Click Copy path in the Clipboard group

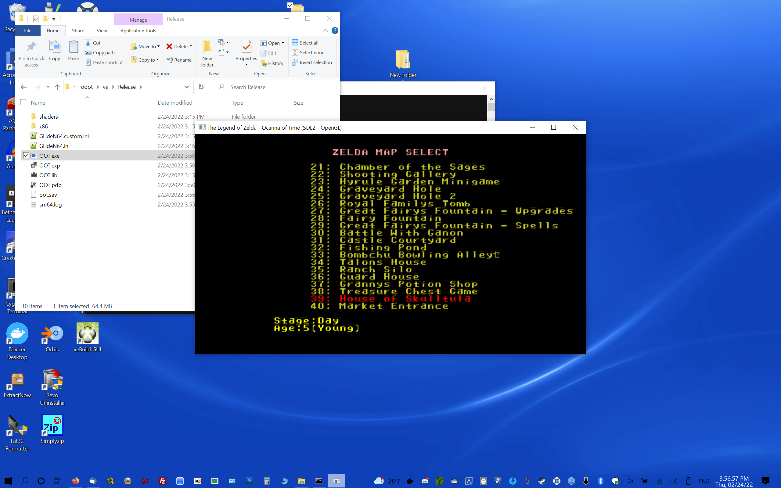100,52
